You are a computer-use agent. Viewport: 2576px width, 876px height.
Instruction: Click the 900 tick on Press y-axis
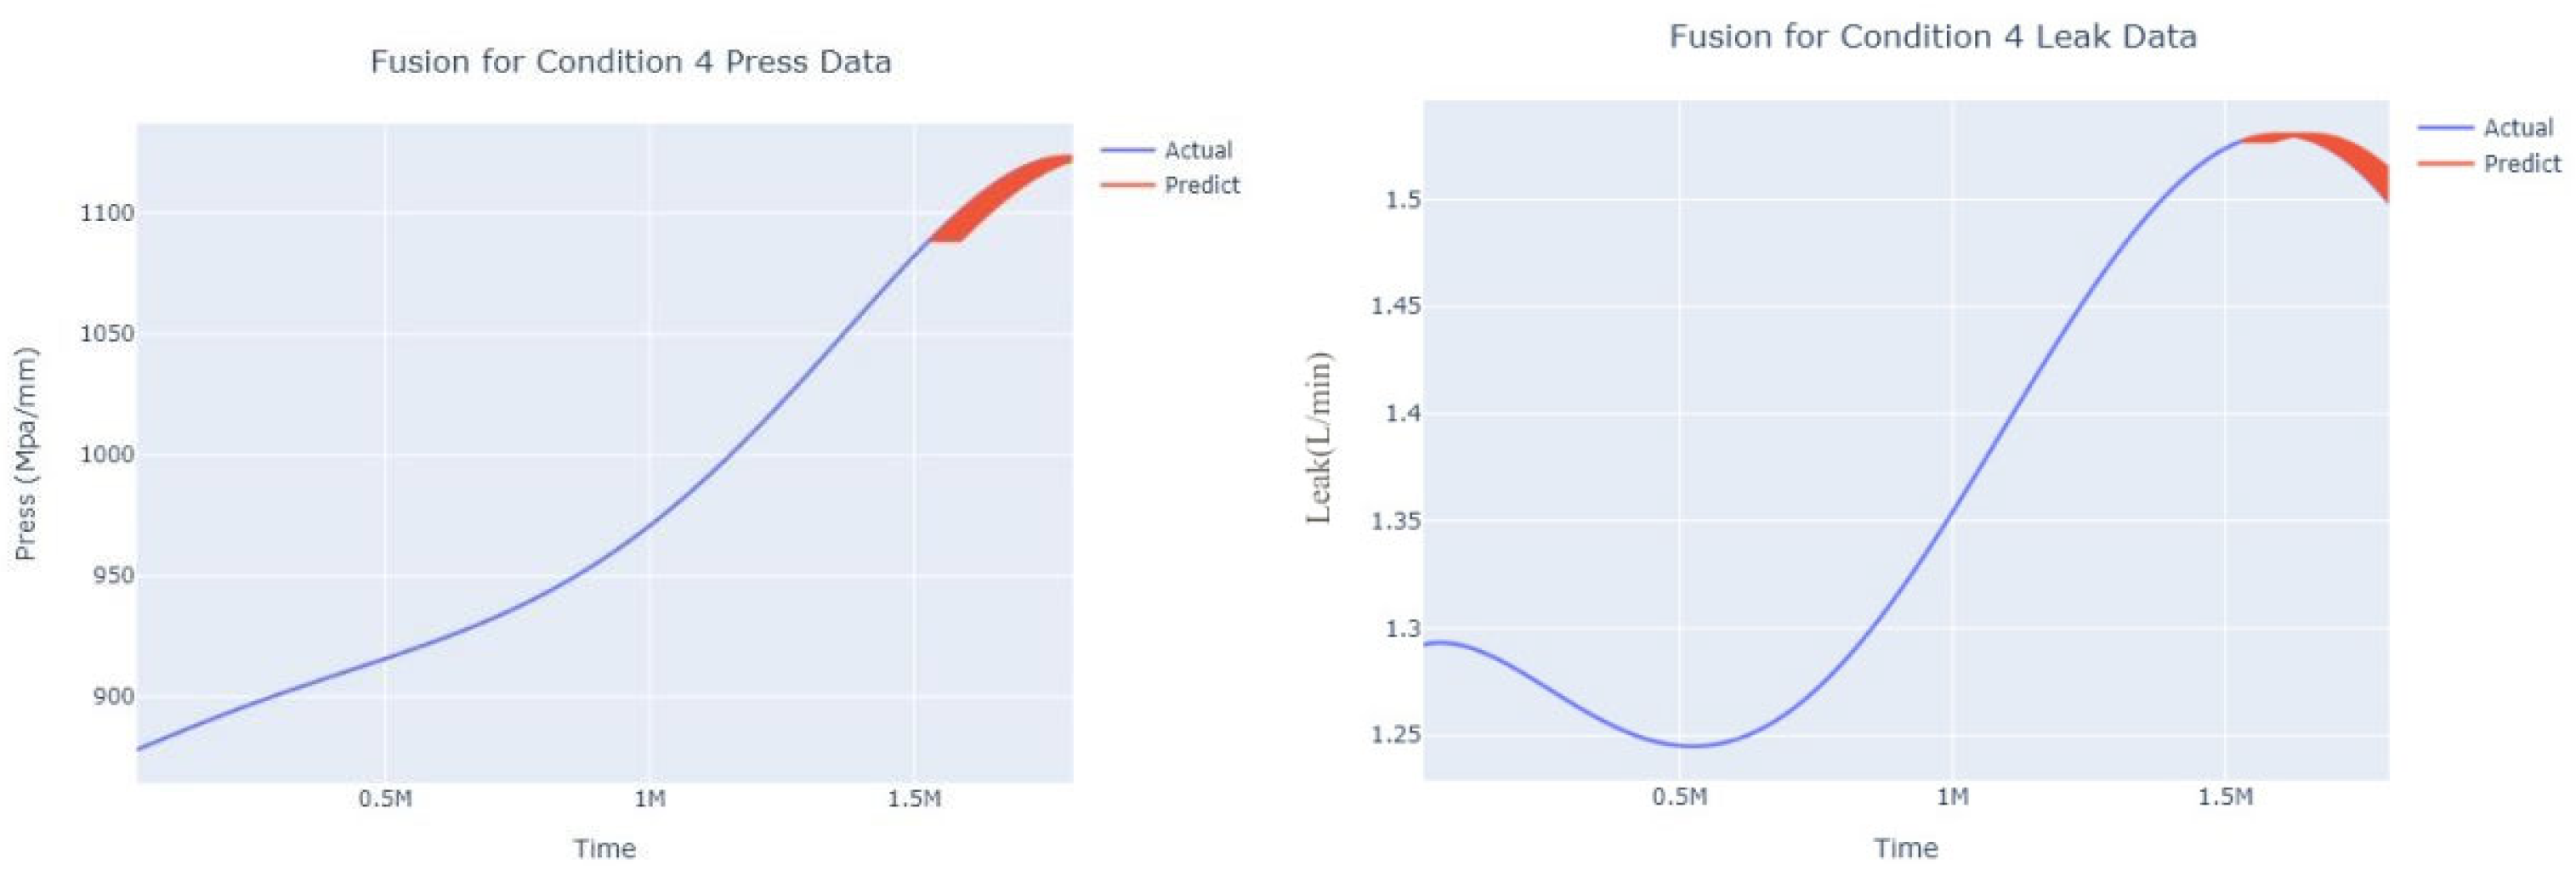(113, 696)
